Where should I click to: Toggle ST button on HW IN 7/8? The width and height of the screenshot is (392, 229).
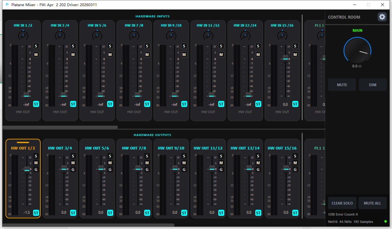(147, 104)
